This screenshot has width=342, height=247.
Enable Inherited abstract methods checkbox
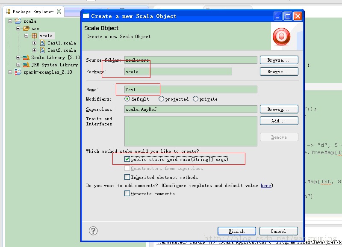pos(127,177)
